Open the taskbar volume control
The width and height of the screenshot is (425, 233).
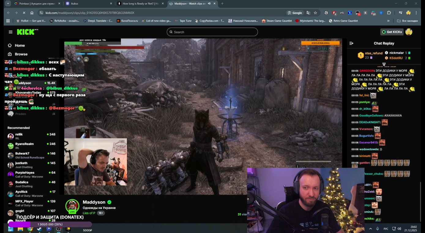[x=399, y=229]
